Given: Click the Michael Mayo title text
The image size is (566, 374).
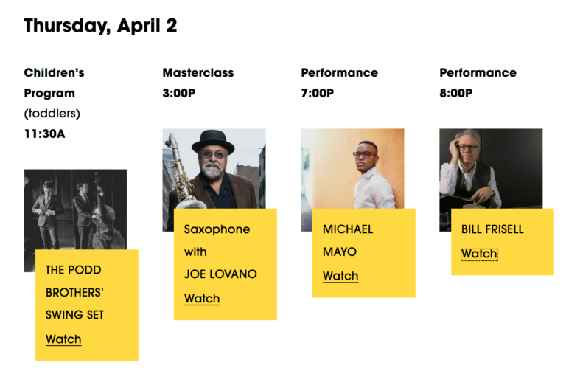Looking at the screenshot, I should click(x=348, y=240).
